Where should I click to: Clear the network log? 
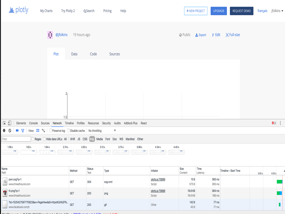point(10,131)
